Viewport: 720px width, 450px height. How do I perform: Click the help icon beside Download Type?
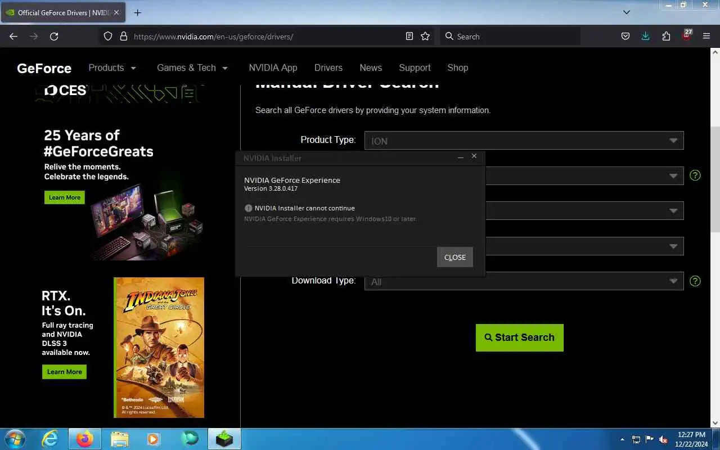[695, 281]
